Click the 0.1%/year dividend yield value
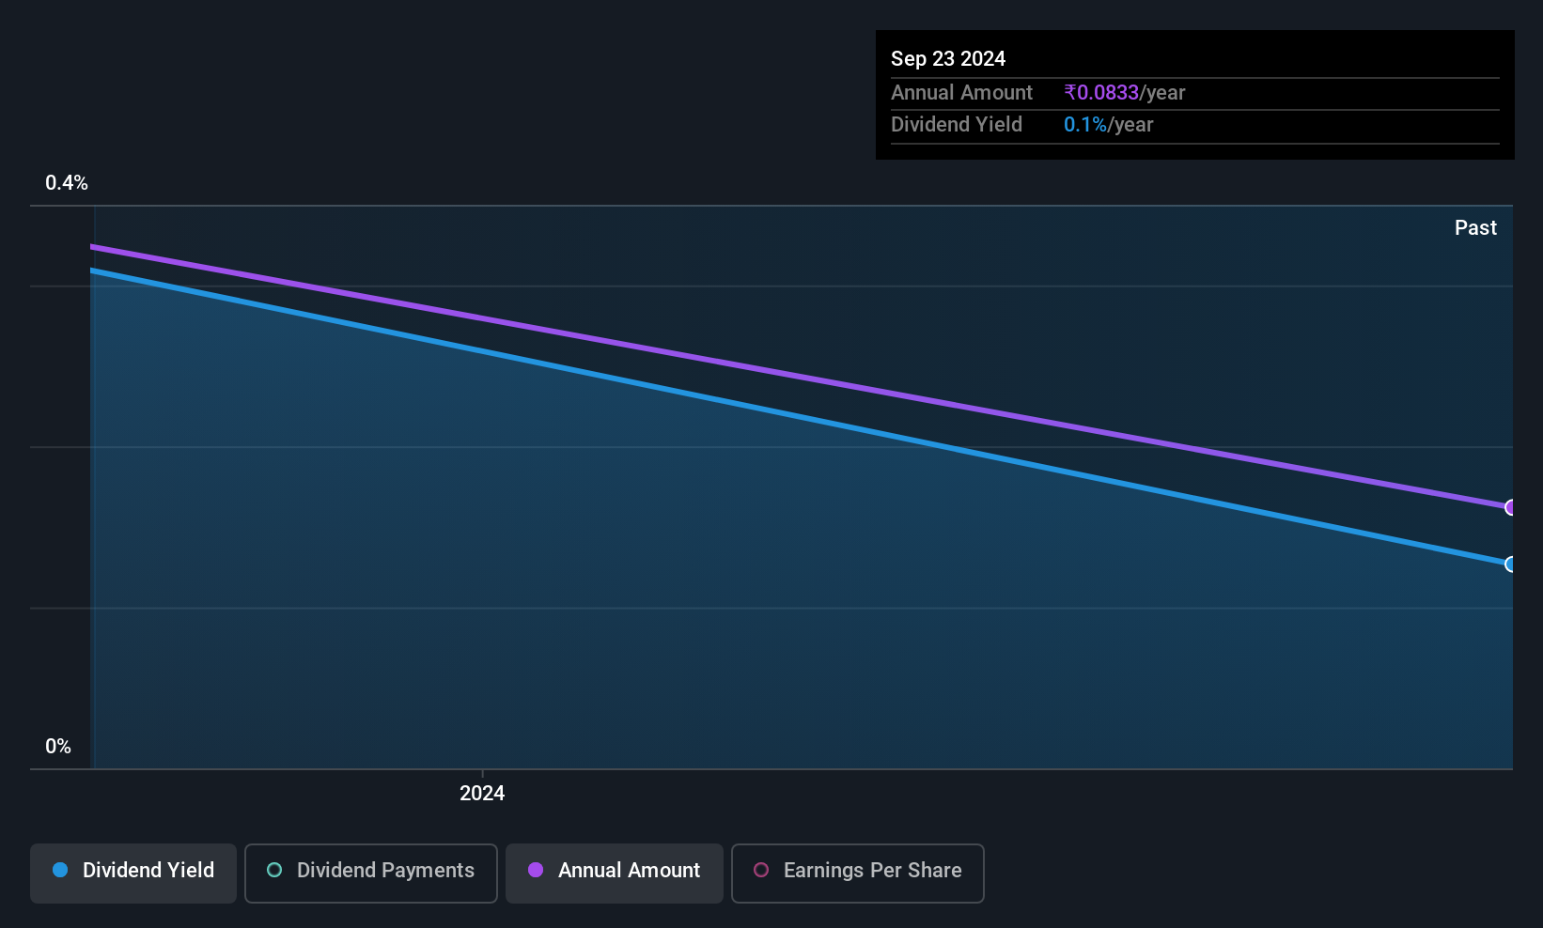The image size is (1543, 928). [x=1108, y=124]
